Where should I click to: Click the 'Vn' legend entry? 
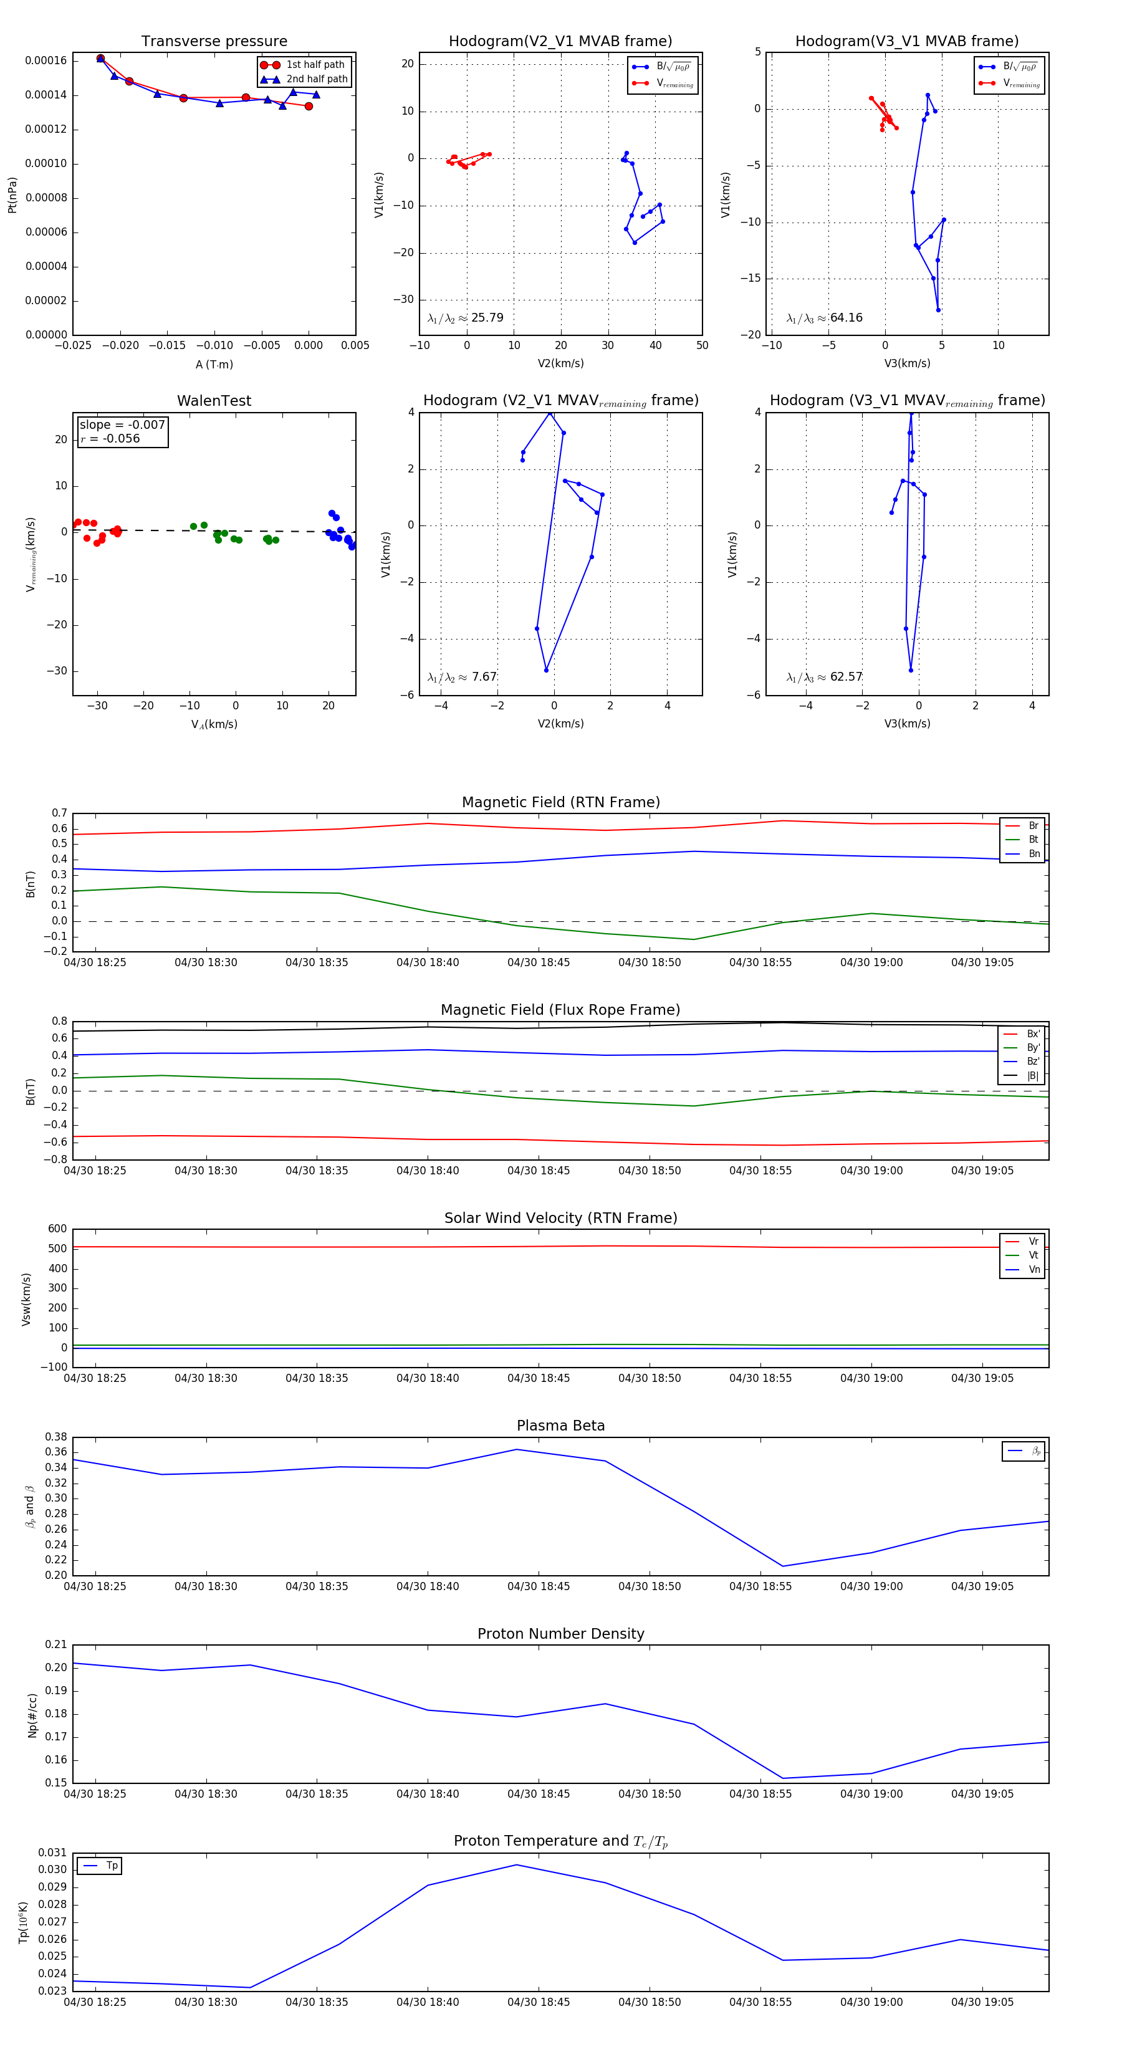pyautogui.click(x=1023, y=1270)
